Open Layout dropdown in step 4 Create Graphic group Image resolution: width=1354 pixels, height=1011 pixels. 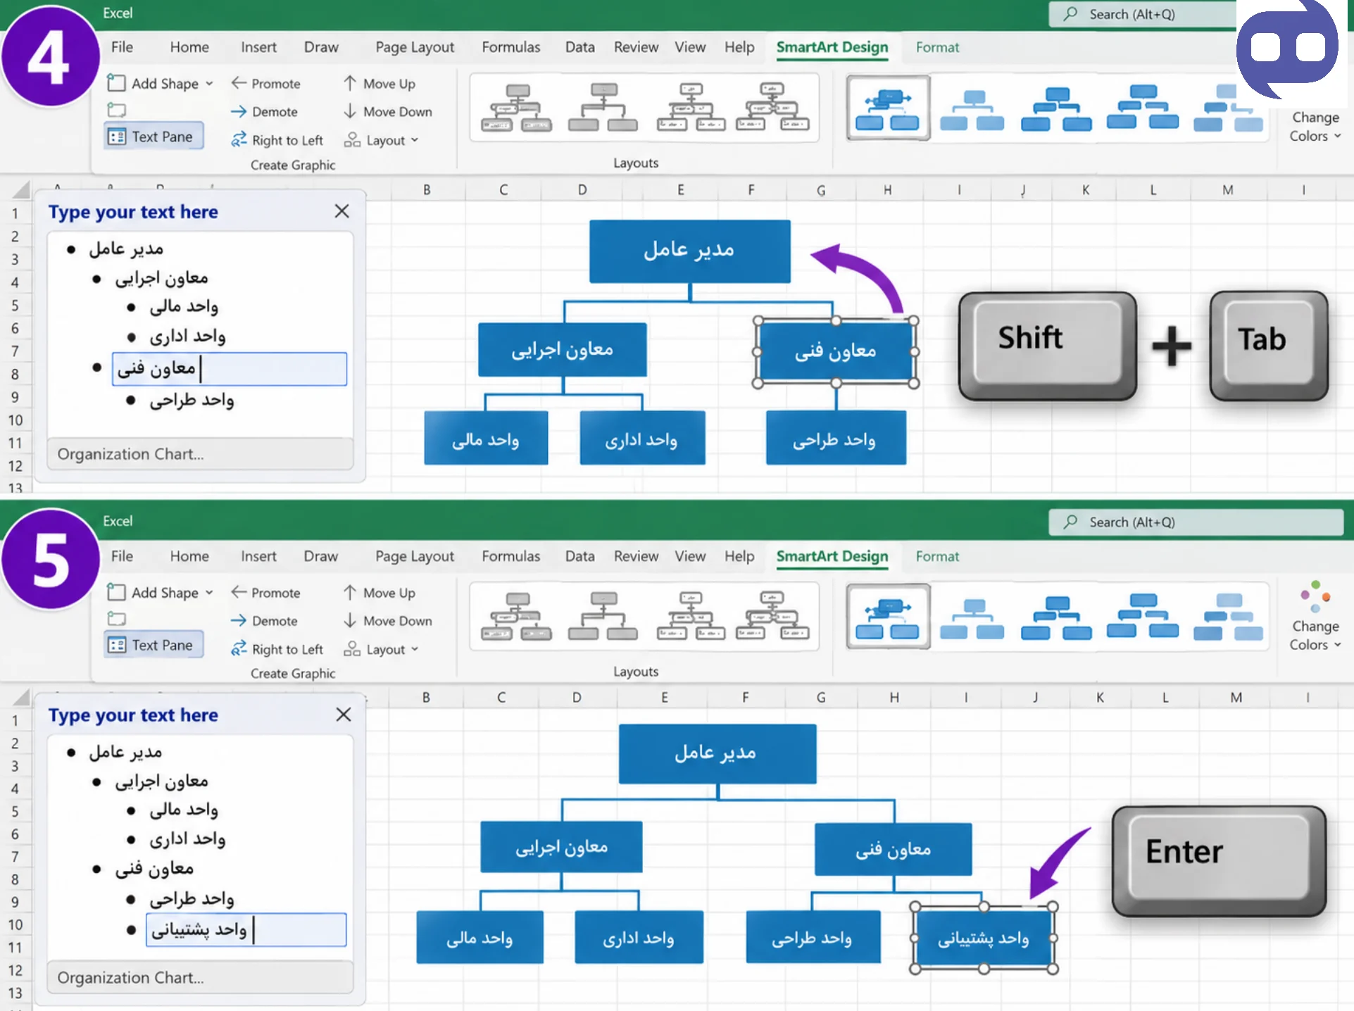coord(381,140)
